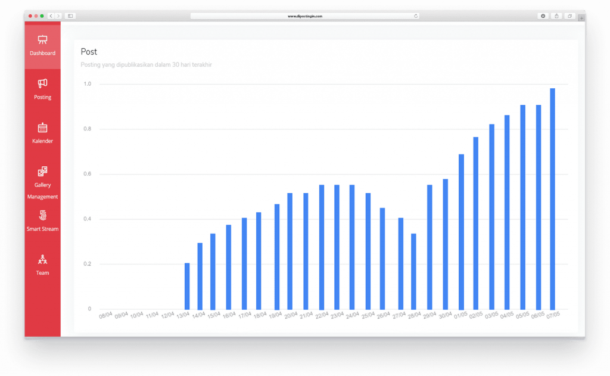Click the address bar URL field
The image size is (610, 376).
click(x=304, y=16)
